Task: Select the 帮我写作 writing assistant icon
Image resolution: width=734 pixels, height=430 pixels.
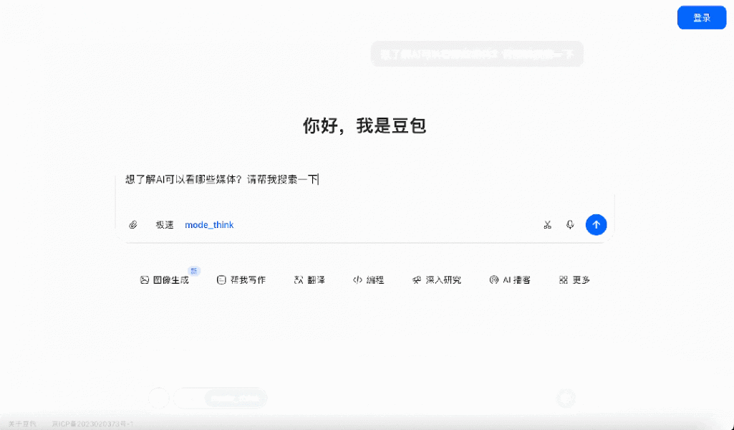Action: click(241, 279)
